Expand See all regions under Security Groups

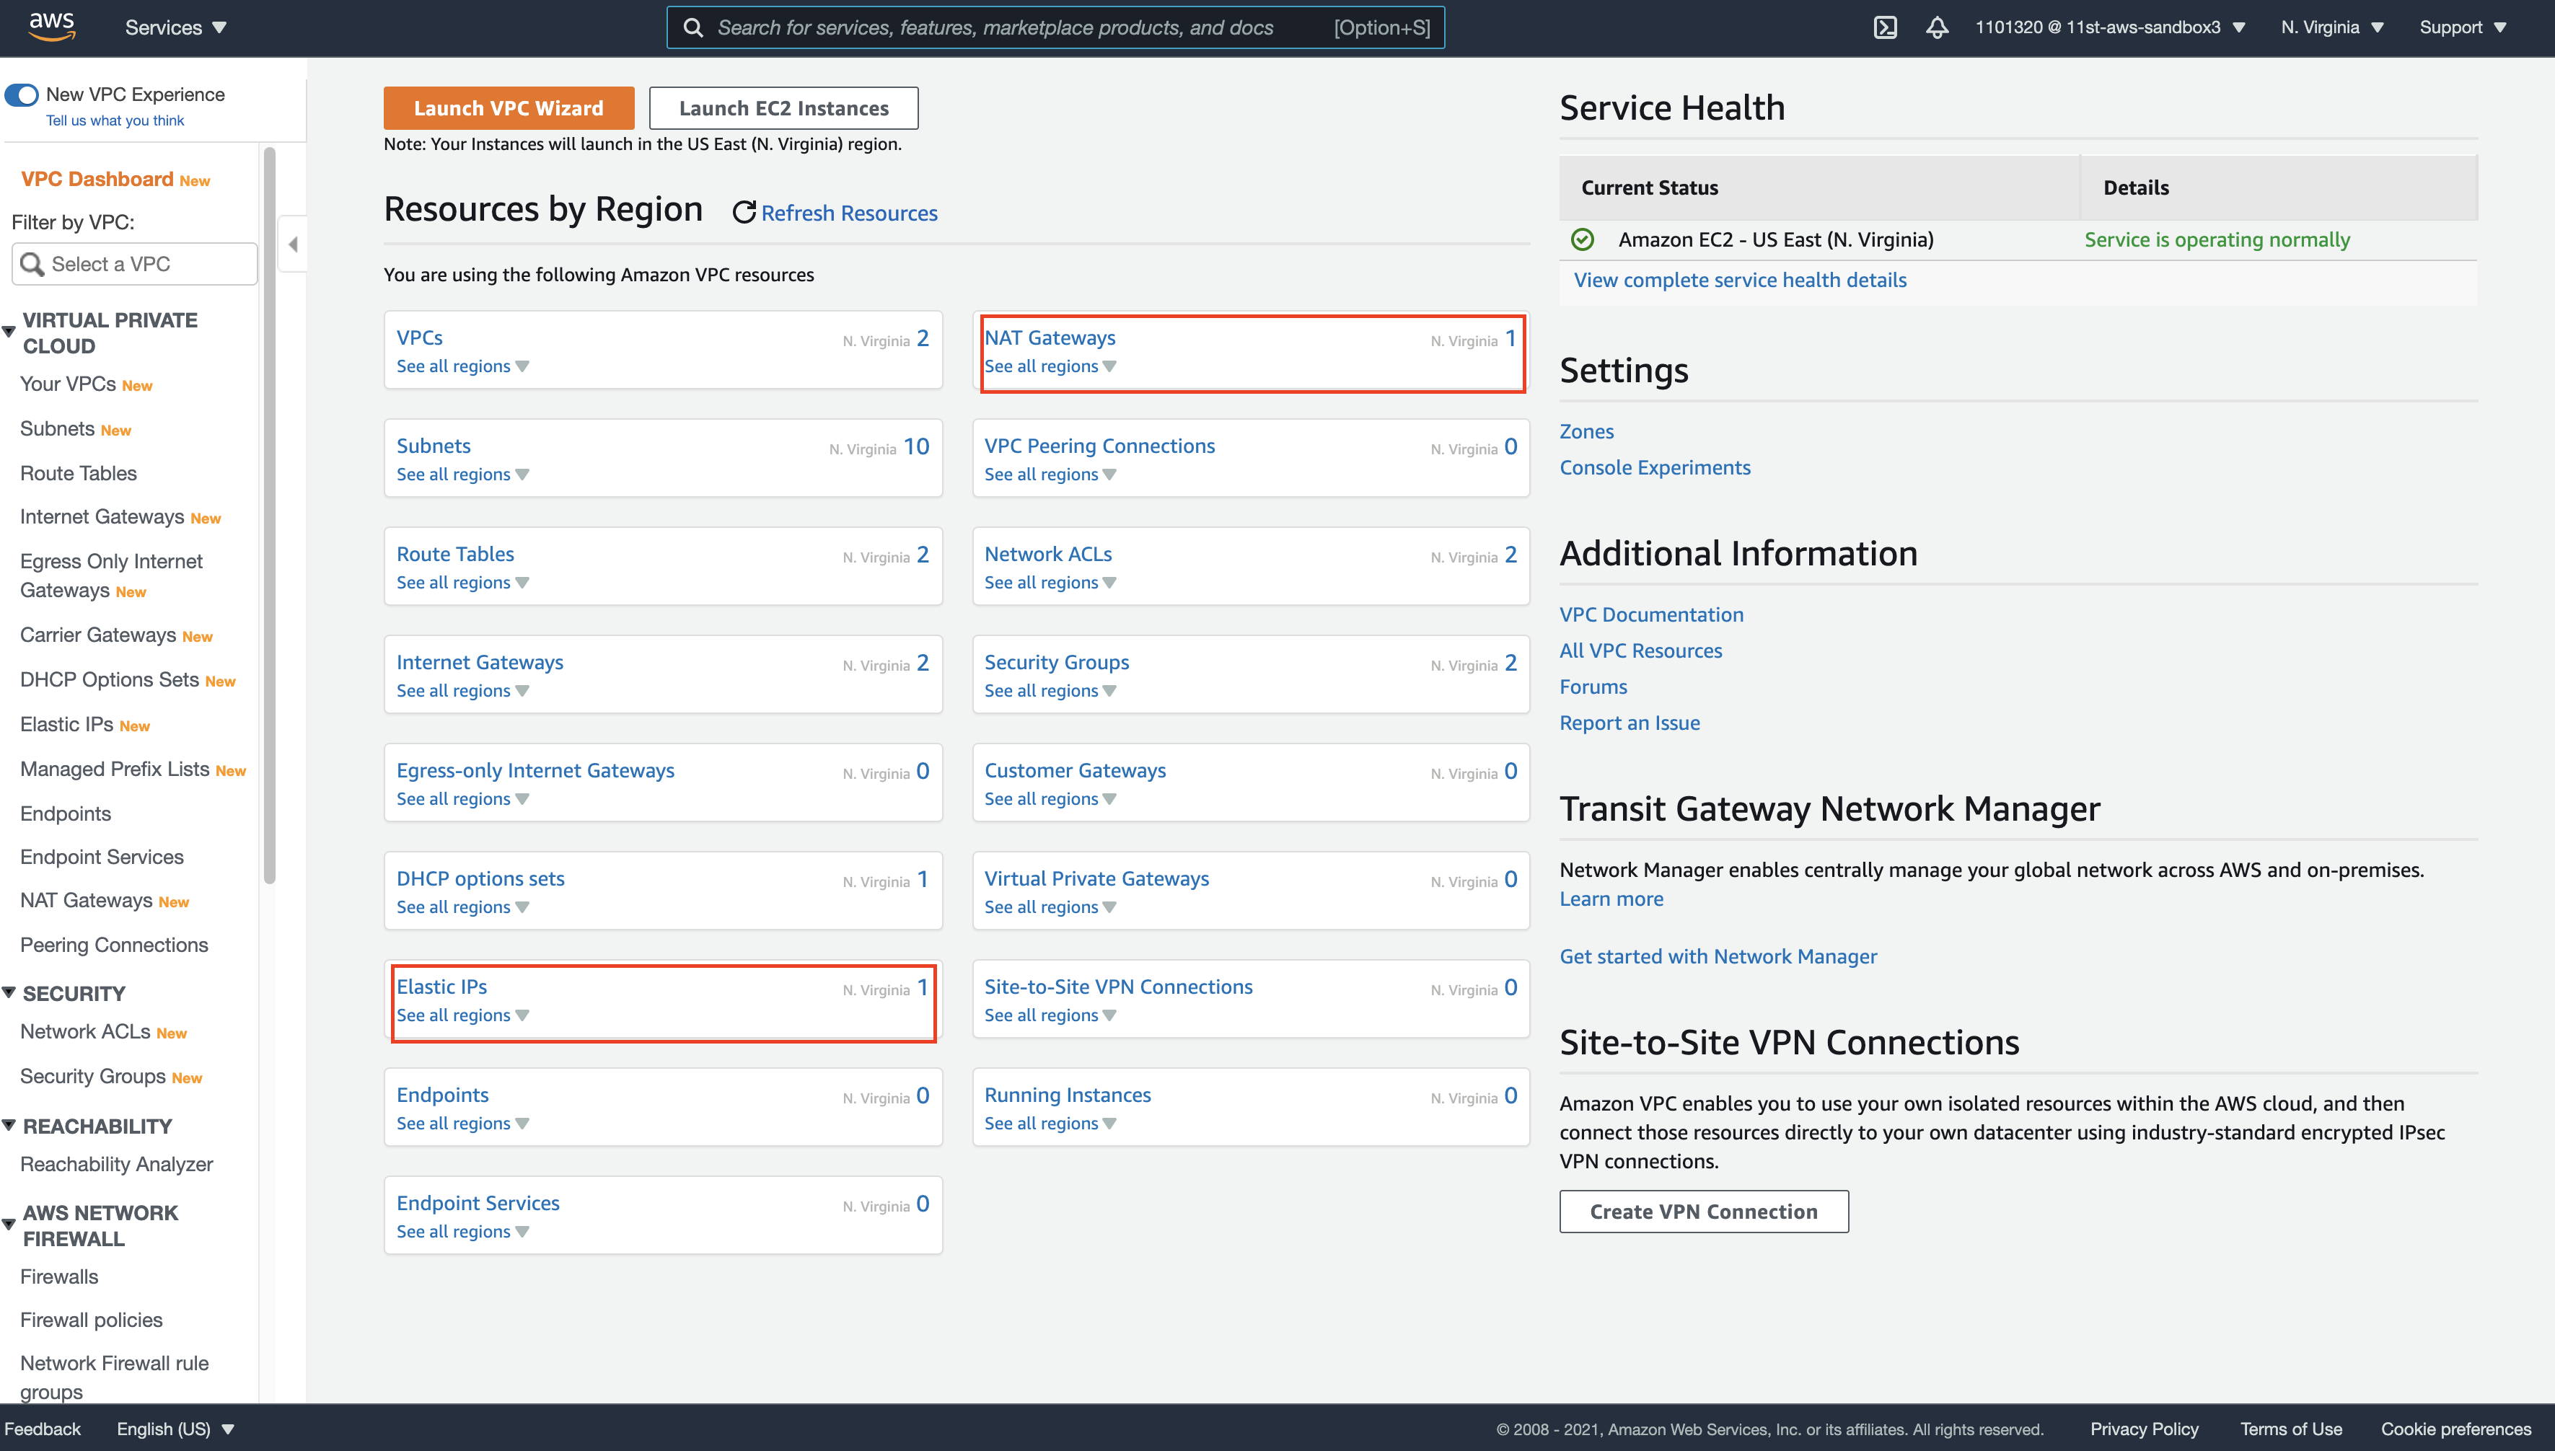(x=1050, y=691)
